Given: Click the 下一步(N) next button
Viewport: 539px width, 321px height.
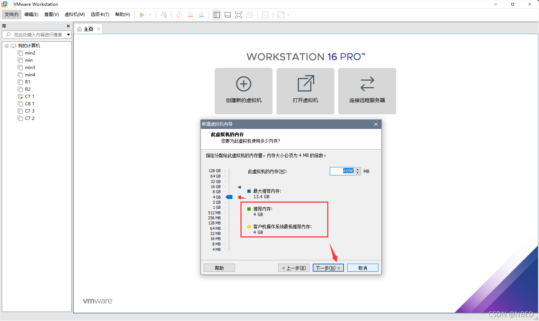Looking at the screenshot, I should click(328, 268).
